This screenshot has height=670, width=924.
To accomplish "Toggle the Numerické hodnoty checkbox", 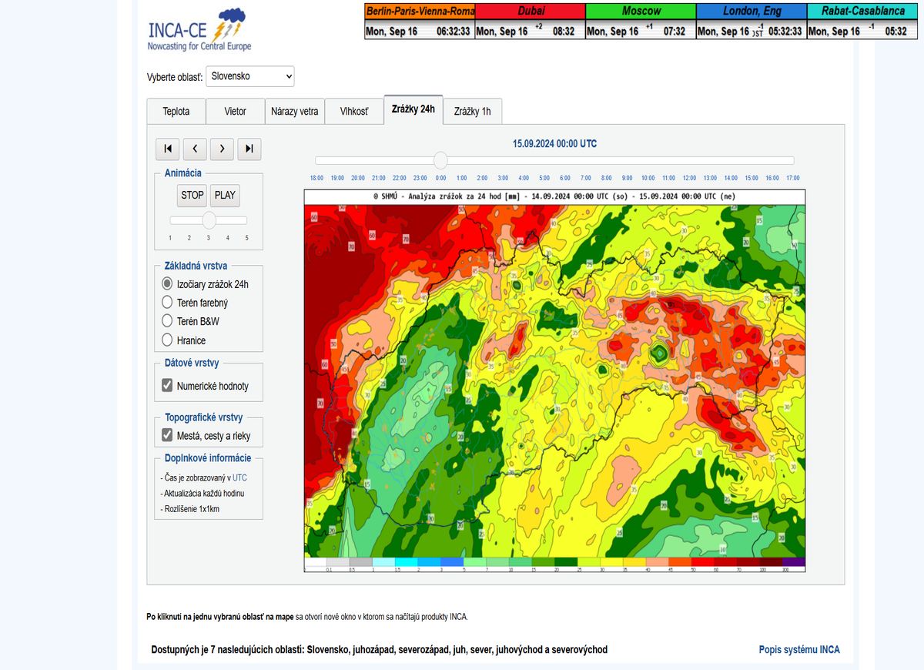I will pos(167,386).
